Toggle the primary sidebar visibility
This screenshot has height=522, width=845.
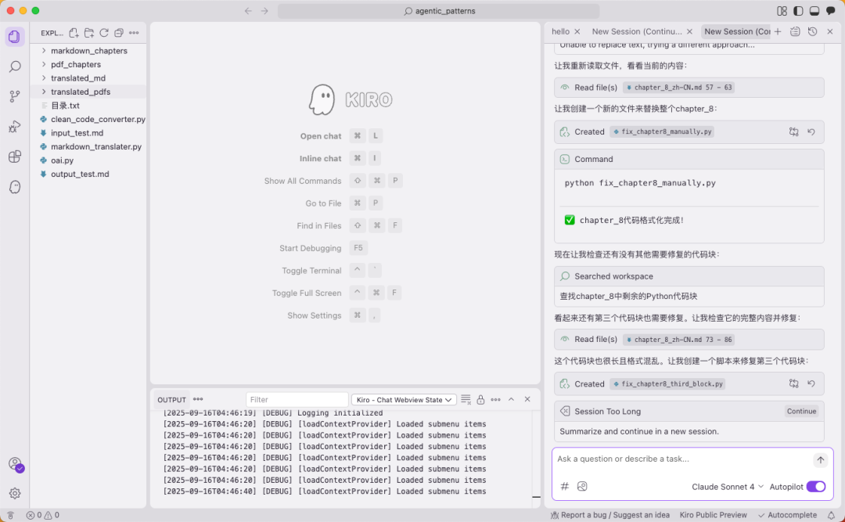coord(798,11)
